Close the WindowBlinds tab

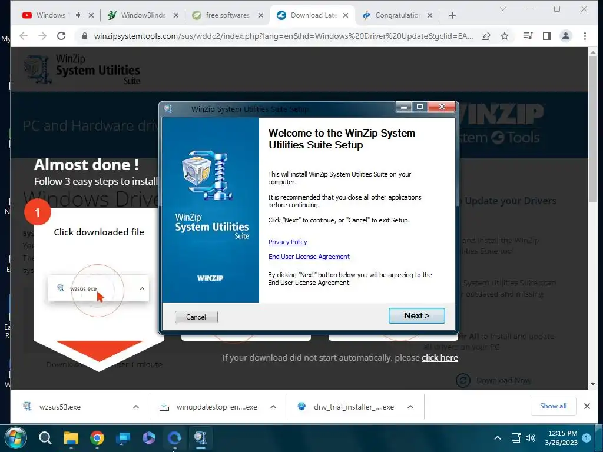click(x=175, y=15)
